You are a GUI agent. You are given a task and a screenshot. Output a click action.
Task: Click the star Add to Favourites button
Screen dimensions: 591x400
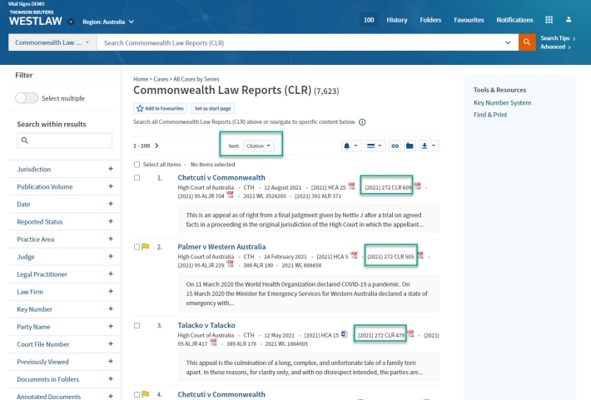161,108
